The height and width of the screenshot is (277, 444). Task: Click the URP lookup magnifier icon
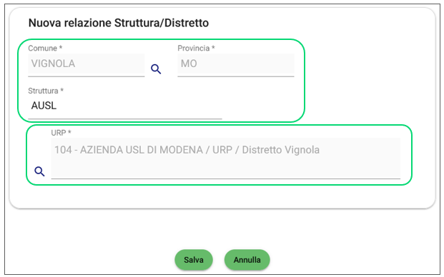[x=39, y=171]
